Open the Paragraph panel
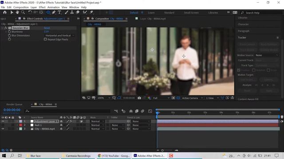 pos(244,31)
